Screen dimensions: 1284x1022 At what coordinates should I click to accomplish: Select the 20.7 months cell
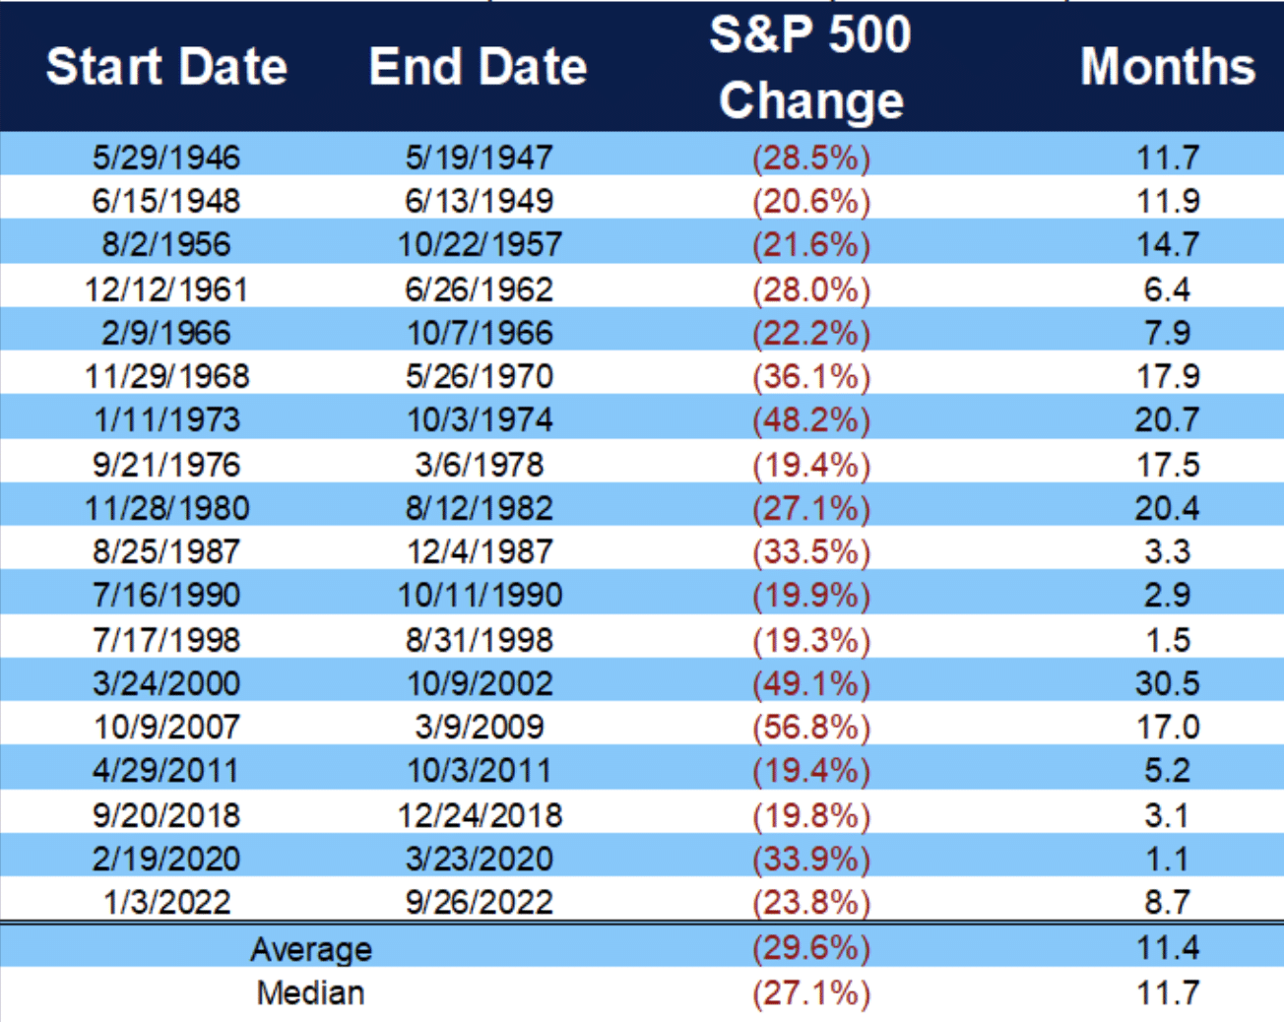click(x=1167, y=419)
